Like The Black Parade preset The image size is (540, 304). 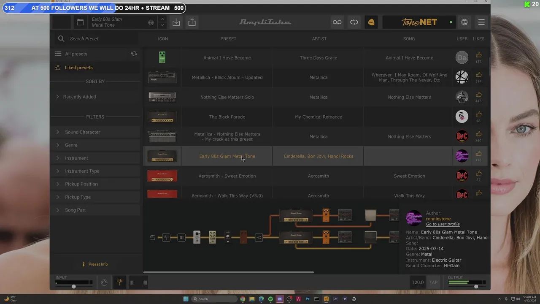click(478, 114)
